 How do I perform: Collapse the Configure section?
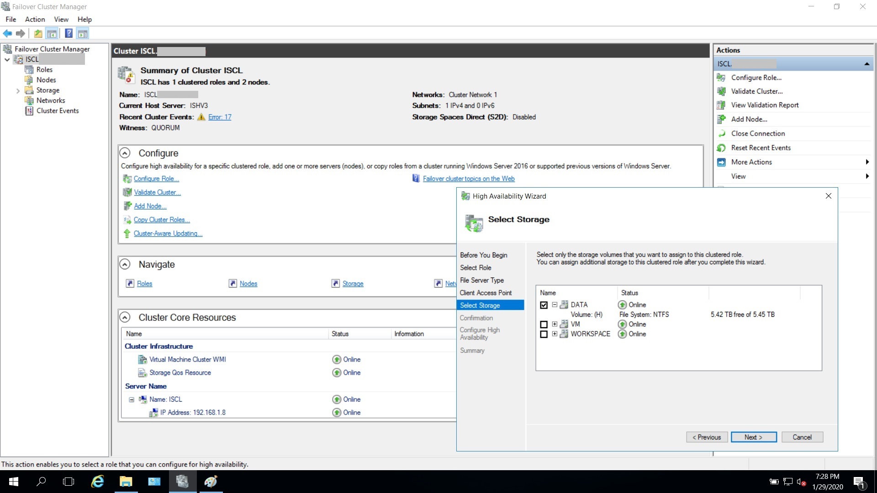(x=125, y=153)
